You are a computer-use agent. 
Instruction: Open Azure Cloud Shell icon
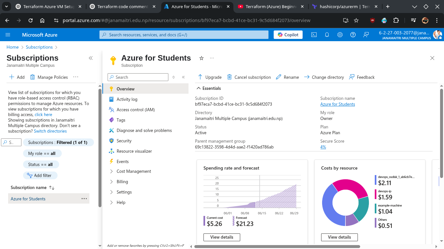tap(314, 35)
